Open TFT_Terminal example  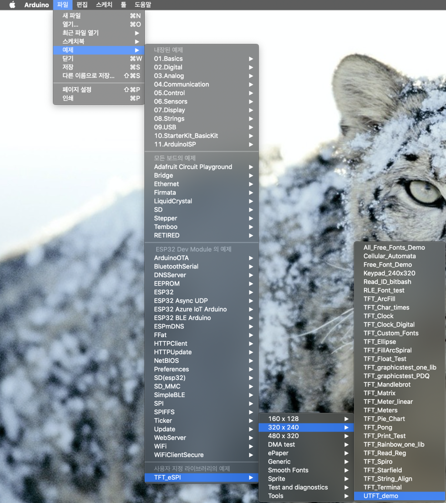[399, 488]
